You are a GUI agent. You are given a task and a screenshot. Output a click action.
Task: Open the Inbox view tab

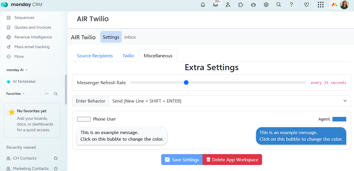point(130,37)
